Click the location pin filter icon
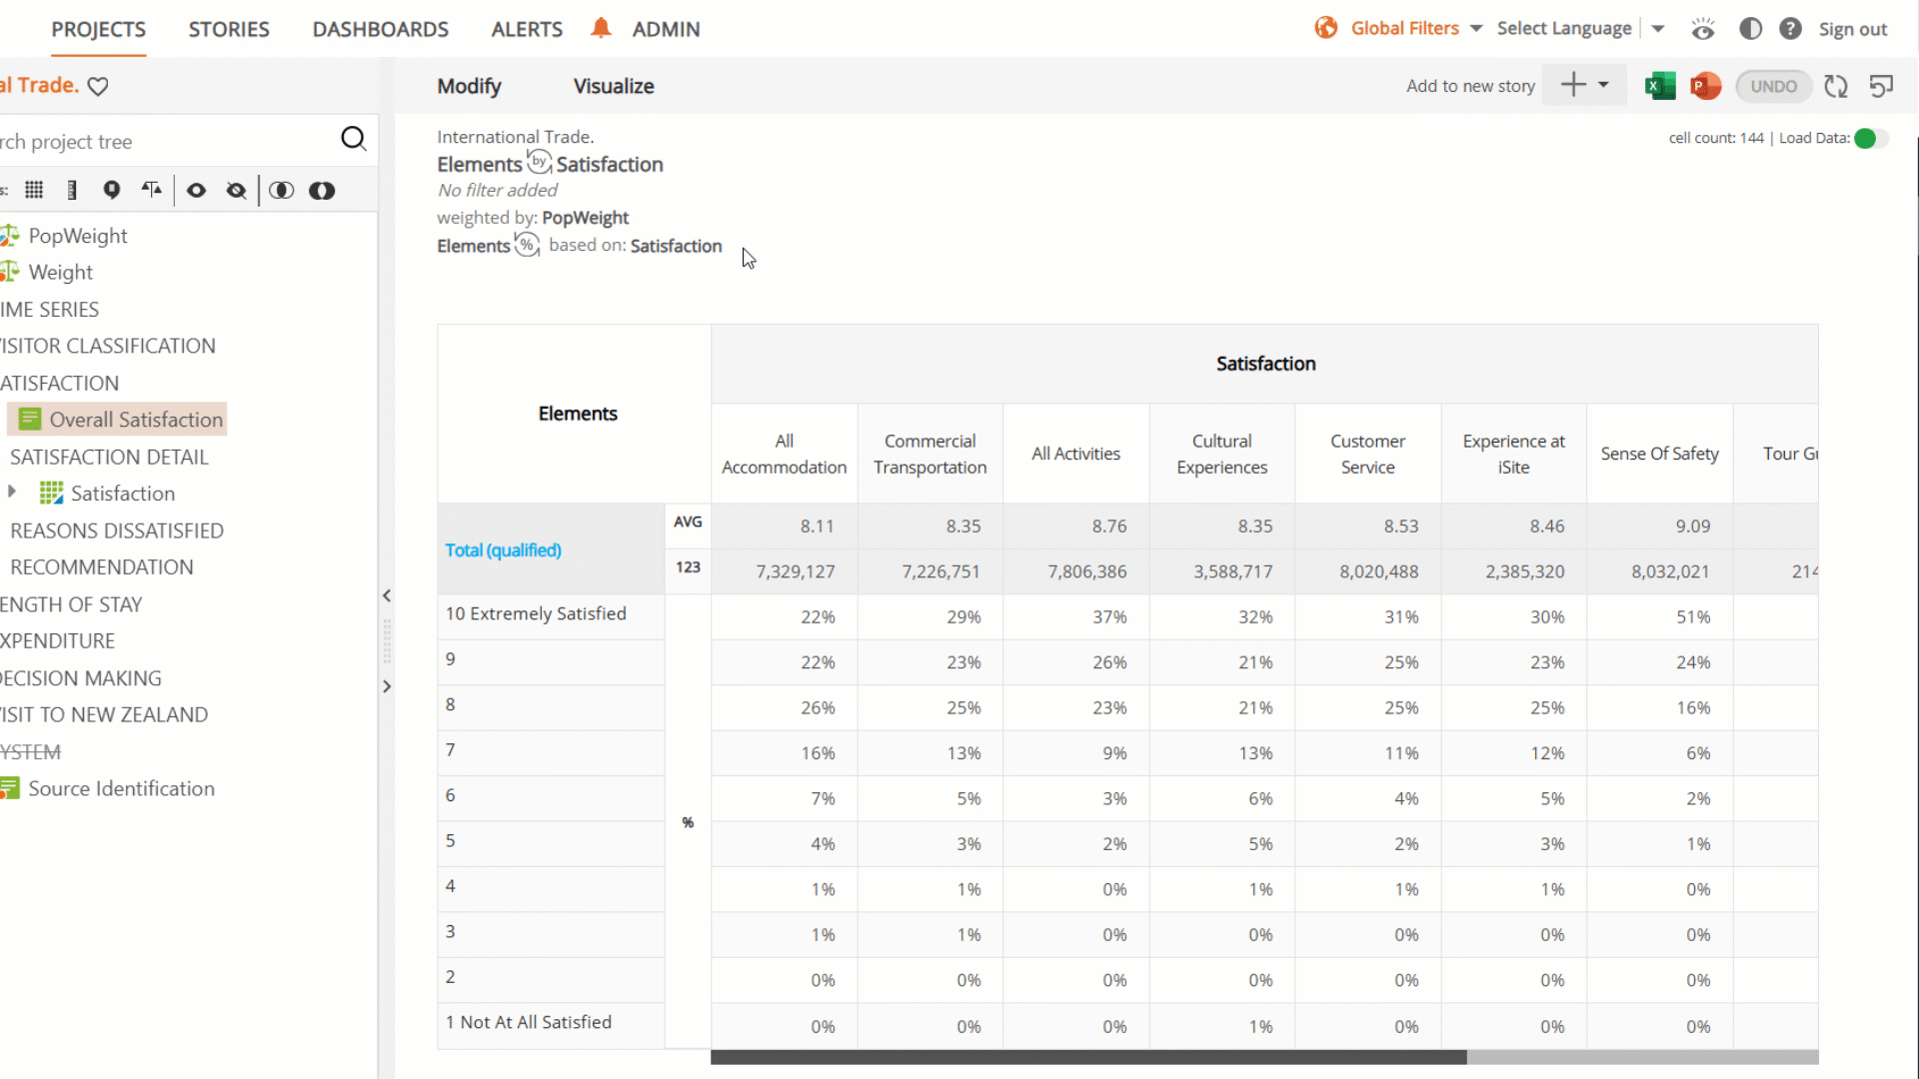This screenshot has width=1919, height=1079. click(112, 190)
